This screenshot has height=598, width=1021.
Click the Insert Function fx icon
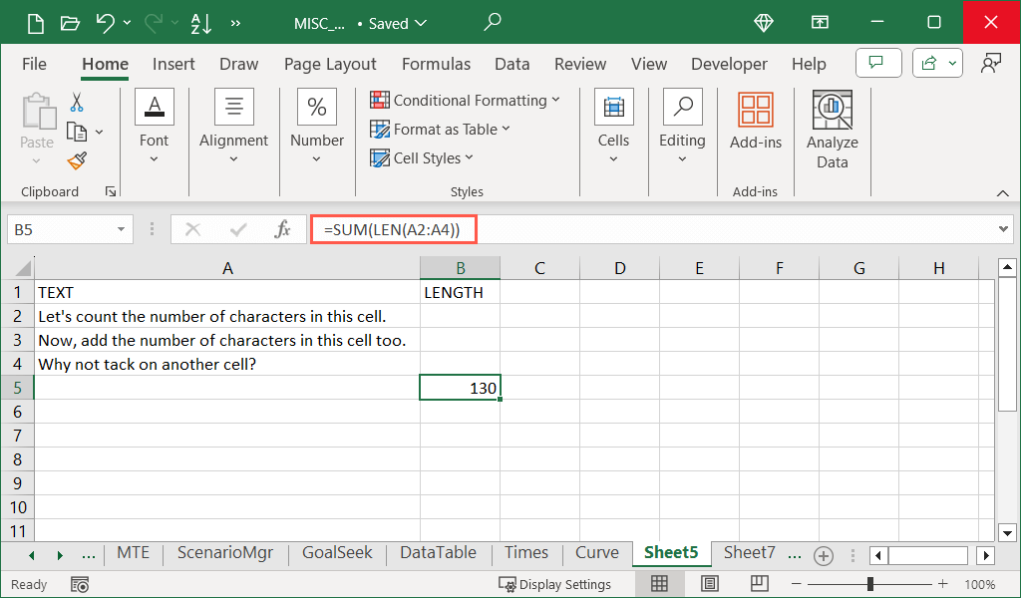pos(282,229)
